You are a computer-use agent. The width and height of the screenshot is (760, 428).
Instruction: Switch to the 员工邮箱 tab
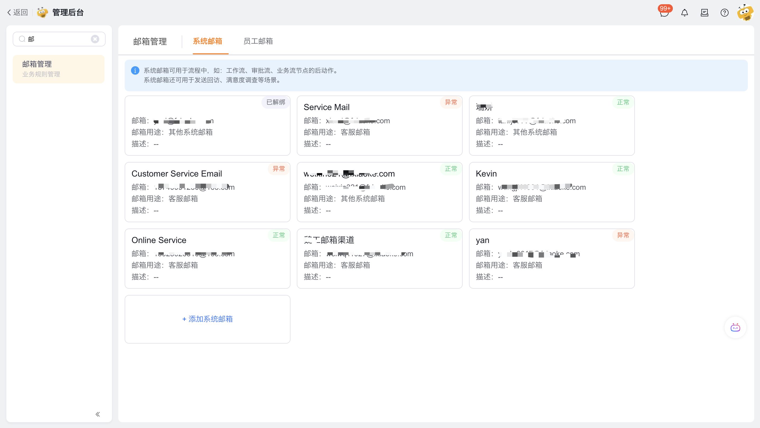click(x=258, y=41)
